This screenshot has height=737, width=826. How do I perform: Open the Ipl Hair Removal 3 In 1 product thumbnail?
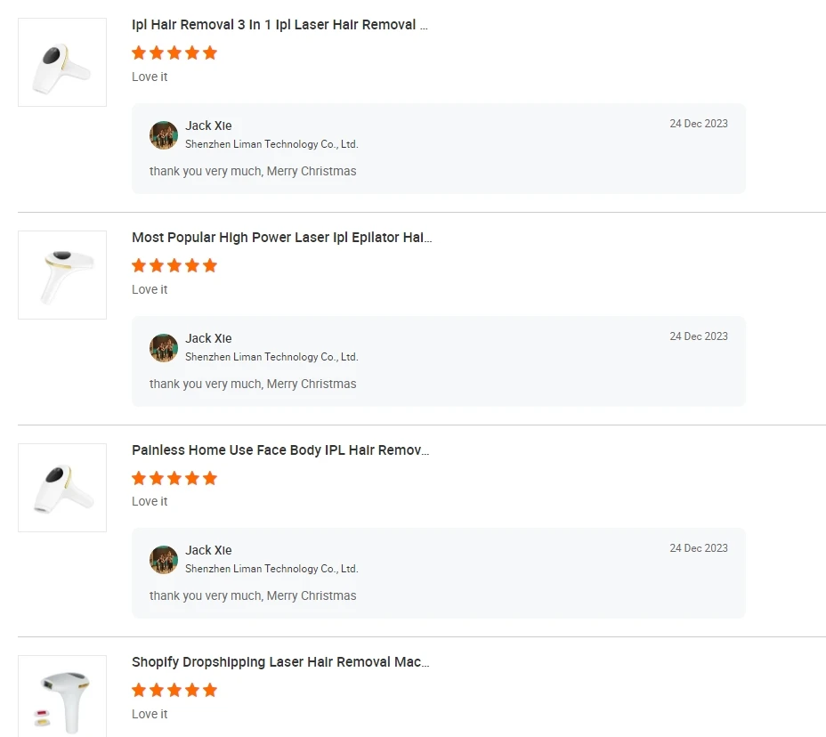(62, 62)
